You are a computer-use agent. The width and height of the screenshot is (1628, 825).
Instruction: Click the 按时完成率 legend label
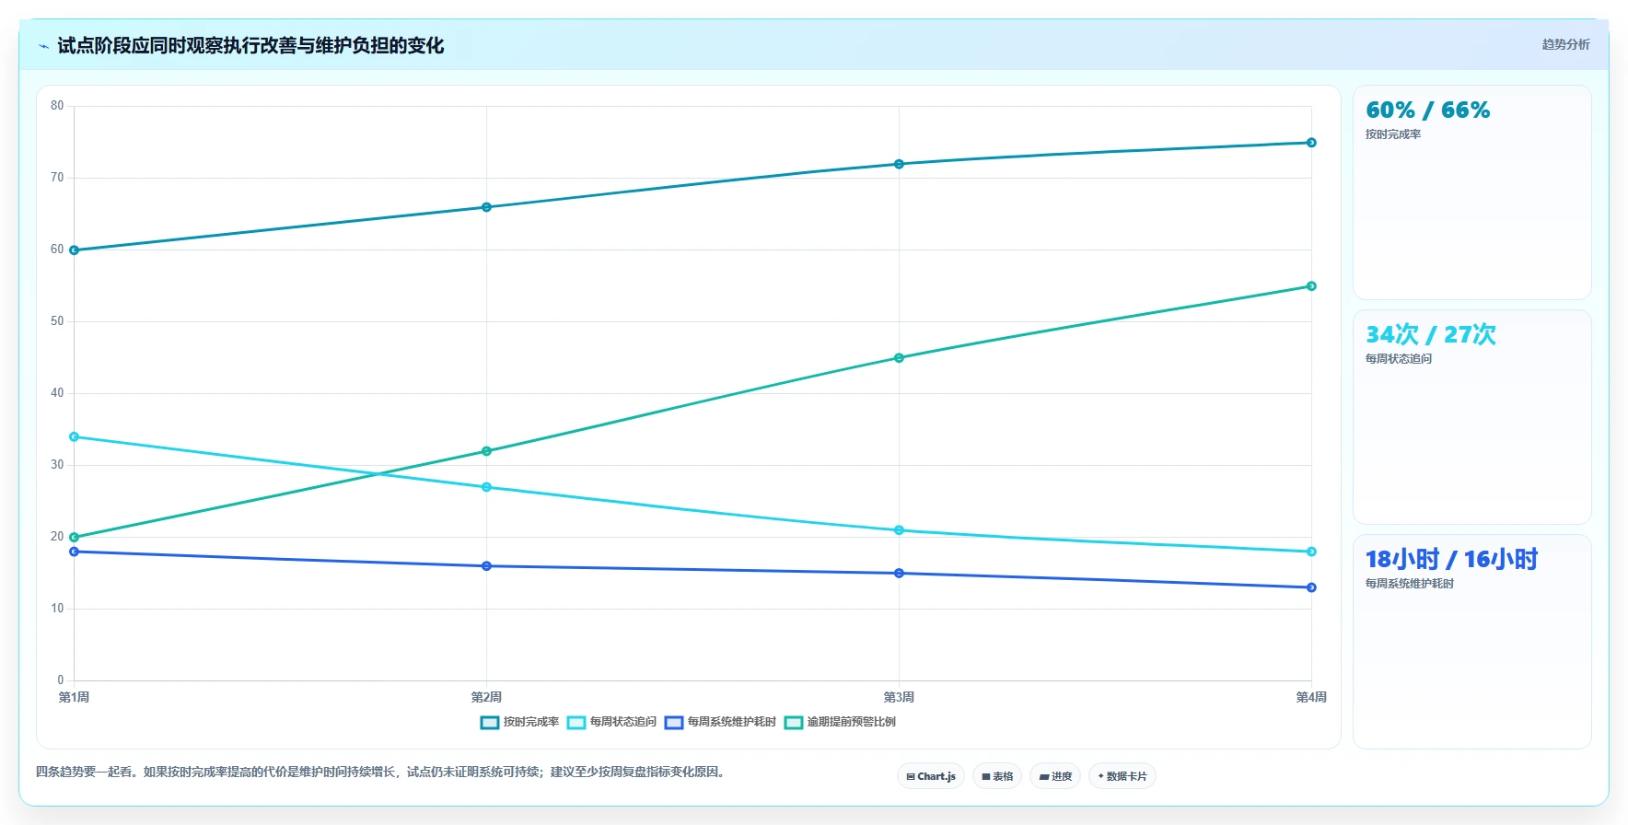pos(531,722)
